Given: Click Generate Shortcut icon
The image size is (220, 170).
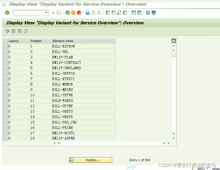Looking at the screenshot, I should point(139,13).
